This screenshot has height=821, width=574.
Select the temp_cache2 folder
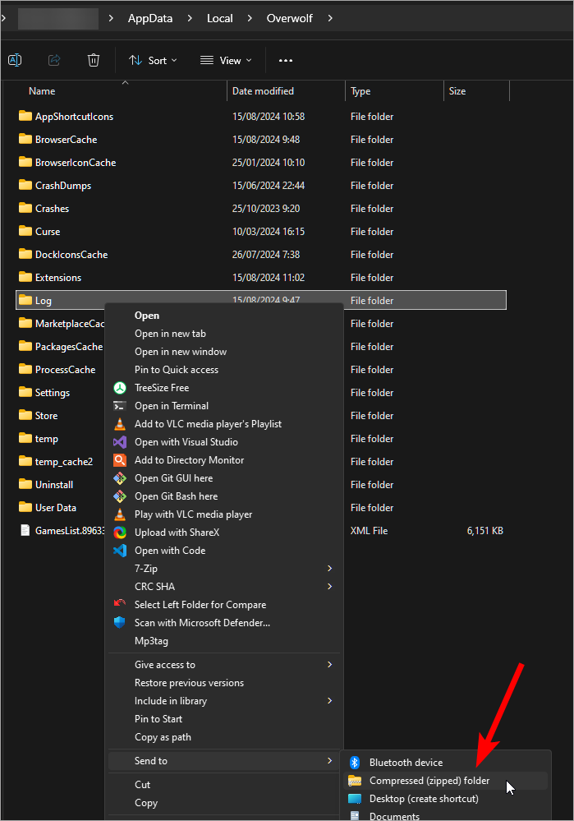(x=64, y=462)
